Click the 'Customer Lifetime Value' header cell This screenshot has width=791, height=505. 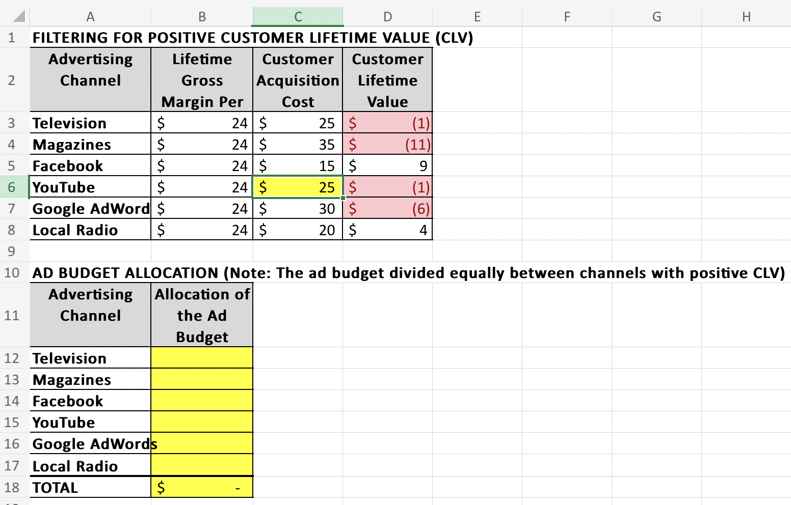(387, 80)
